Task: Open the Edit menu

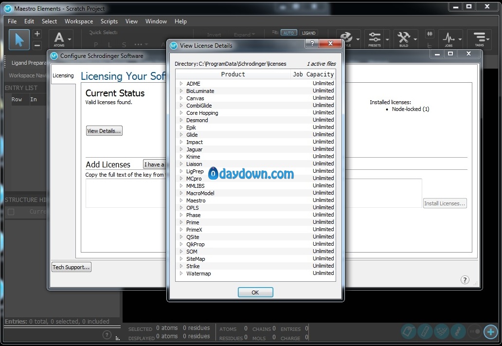Action: (29, 21)
